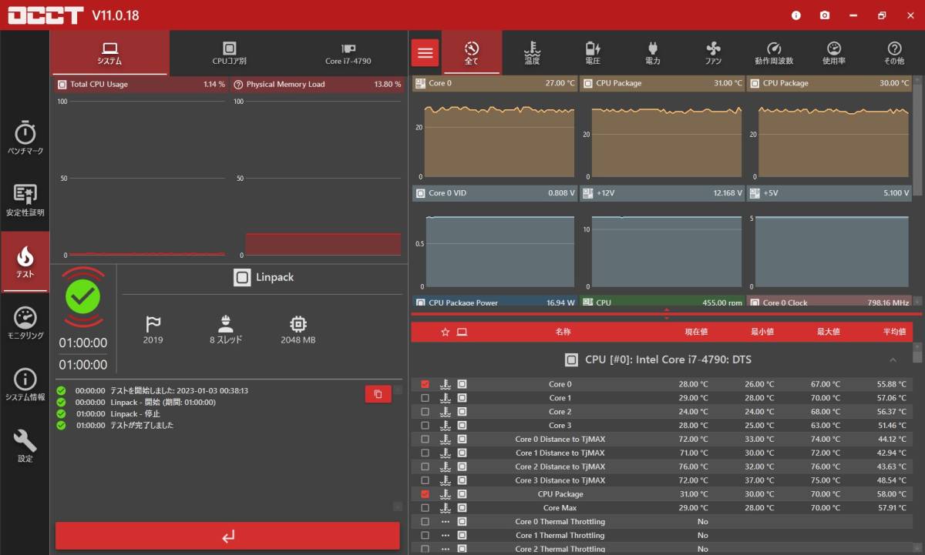
Task: Sort table by 最大値 maximum column
Action: click(828, 332)
